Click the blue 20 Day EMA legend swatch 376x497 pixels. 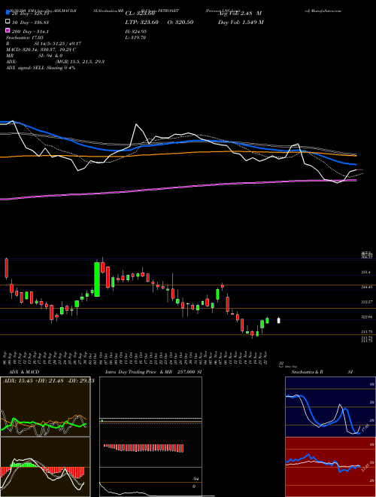tap(8, 13)
